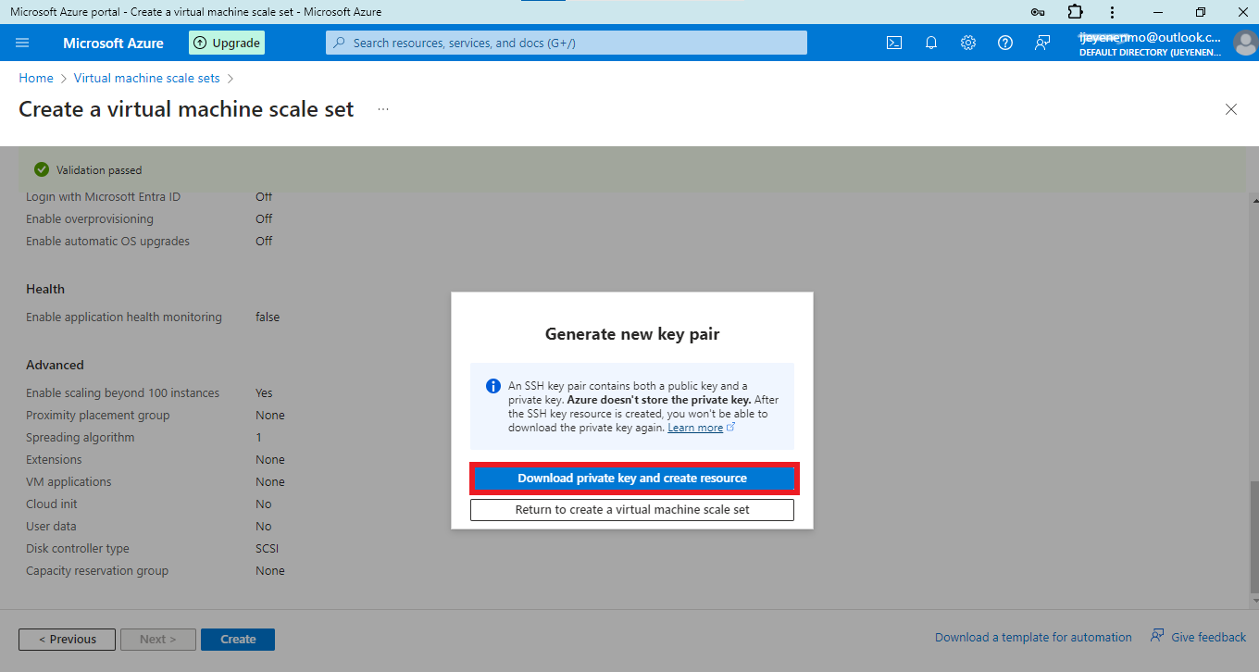Click Download private key and create resource
This screenshot has width=1259, height=672.
[x=632, y=479]
